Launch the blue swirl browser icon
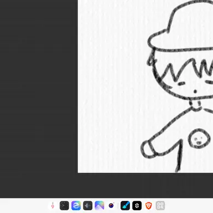 point(76,206)
